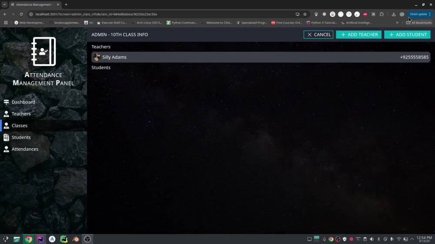Click the browser address bar URL
435x244 pixels.
(x=96, y=14)
